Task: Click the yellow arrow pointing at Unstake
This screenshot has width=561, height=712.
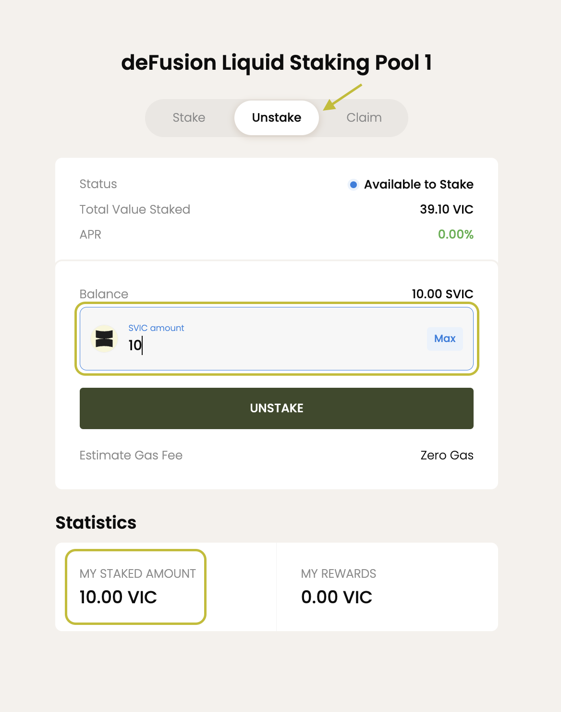Action: pyautogui.click(x=342, y=97)
